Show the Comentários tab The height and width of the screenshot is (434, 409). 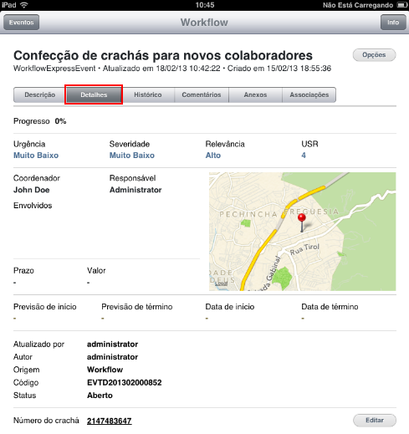pos(202,94)
